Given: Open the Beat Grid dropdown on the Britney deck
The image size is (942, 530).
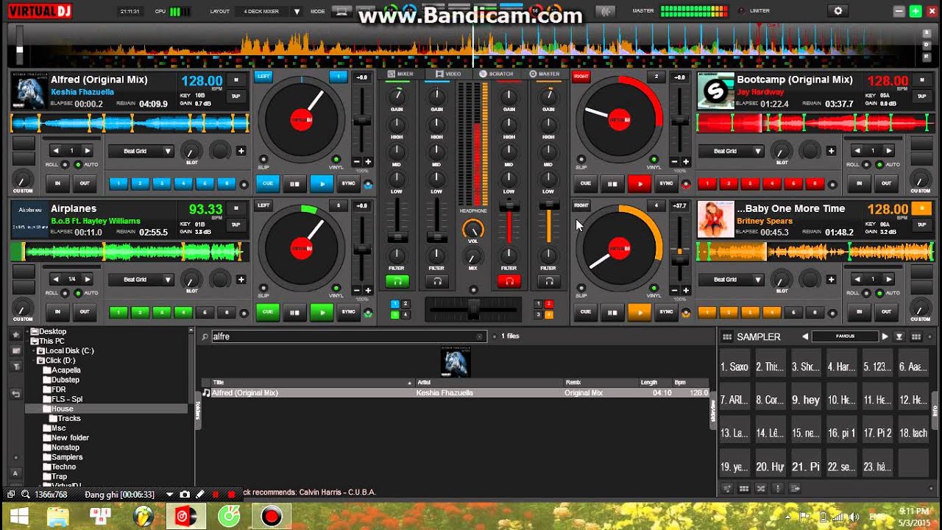Looking at the screenshot, I should coord(730,280).
